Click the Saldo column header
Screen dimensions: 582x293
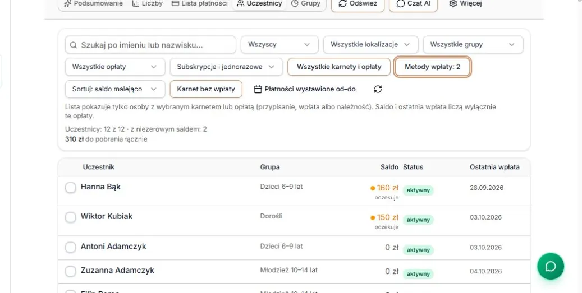click(389, 167)
